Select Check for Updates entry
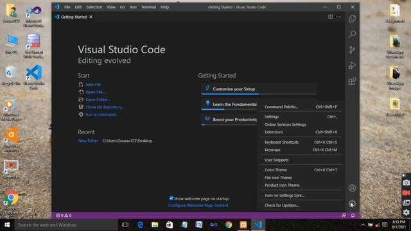The image size is (411, 231). 301,205
